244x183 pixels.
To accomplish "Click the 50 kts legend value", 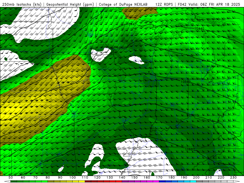I will click(11, 178).
